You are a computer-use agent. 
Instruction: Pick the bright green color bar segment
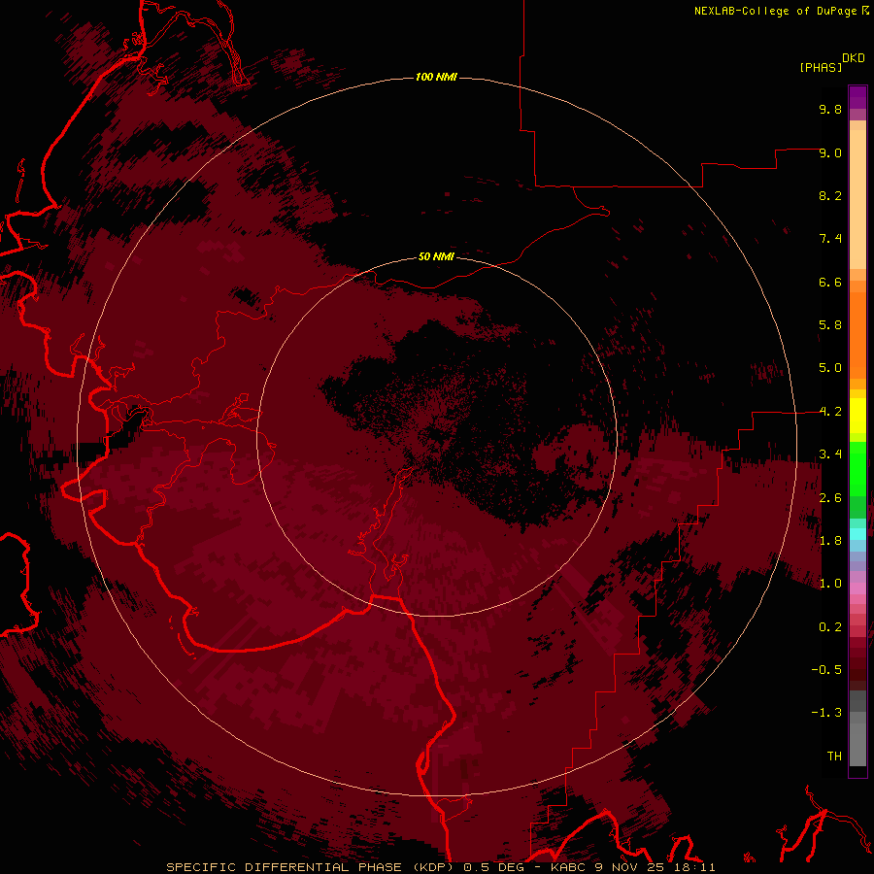click(x=857, y=467)
